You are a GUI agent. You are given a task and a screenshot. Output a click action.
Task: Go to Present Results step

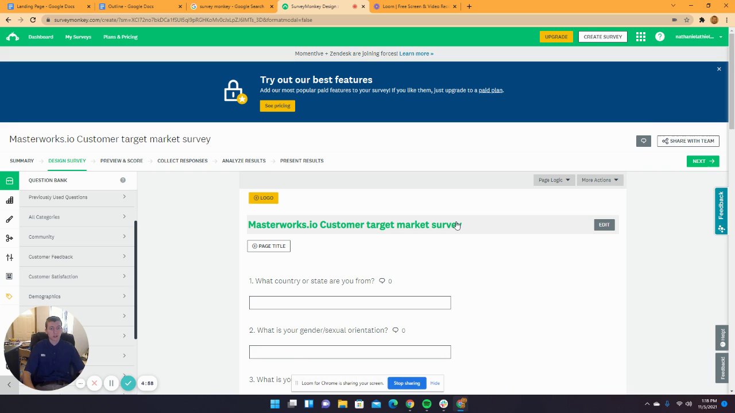(x=302, y=161)
